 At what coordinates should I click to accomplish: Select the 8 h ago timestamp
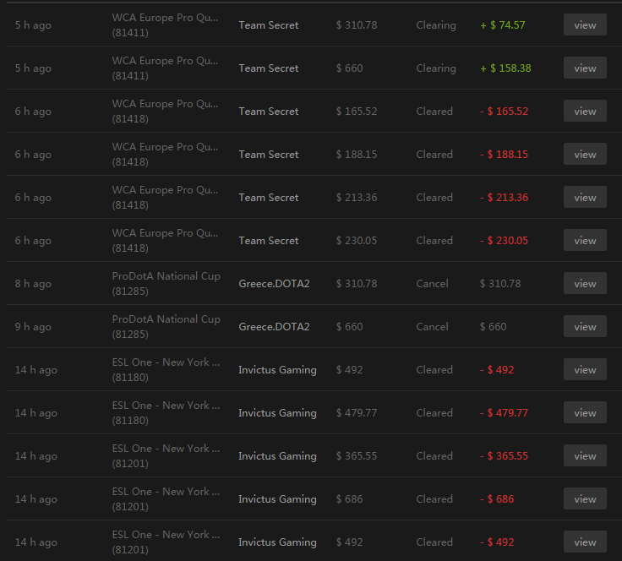click(x=33, y=284)
